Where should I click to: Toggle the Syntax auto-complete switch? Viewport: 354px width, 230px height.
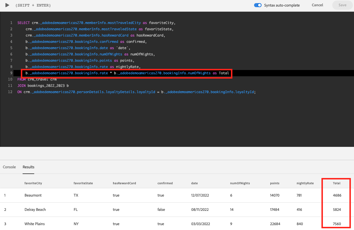[x=258, y=5]
